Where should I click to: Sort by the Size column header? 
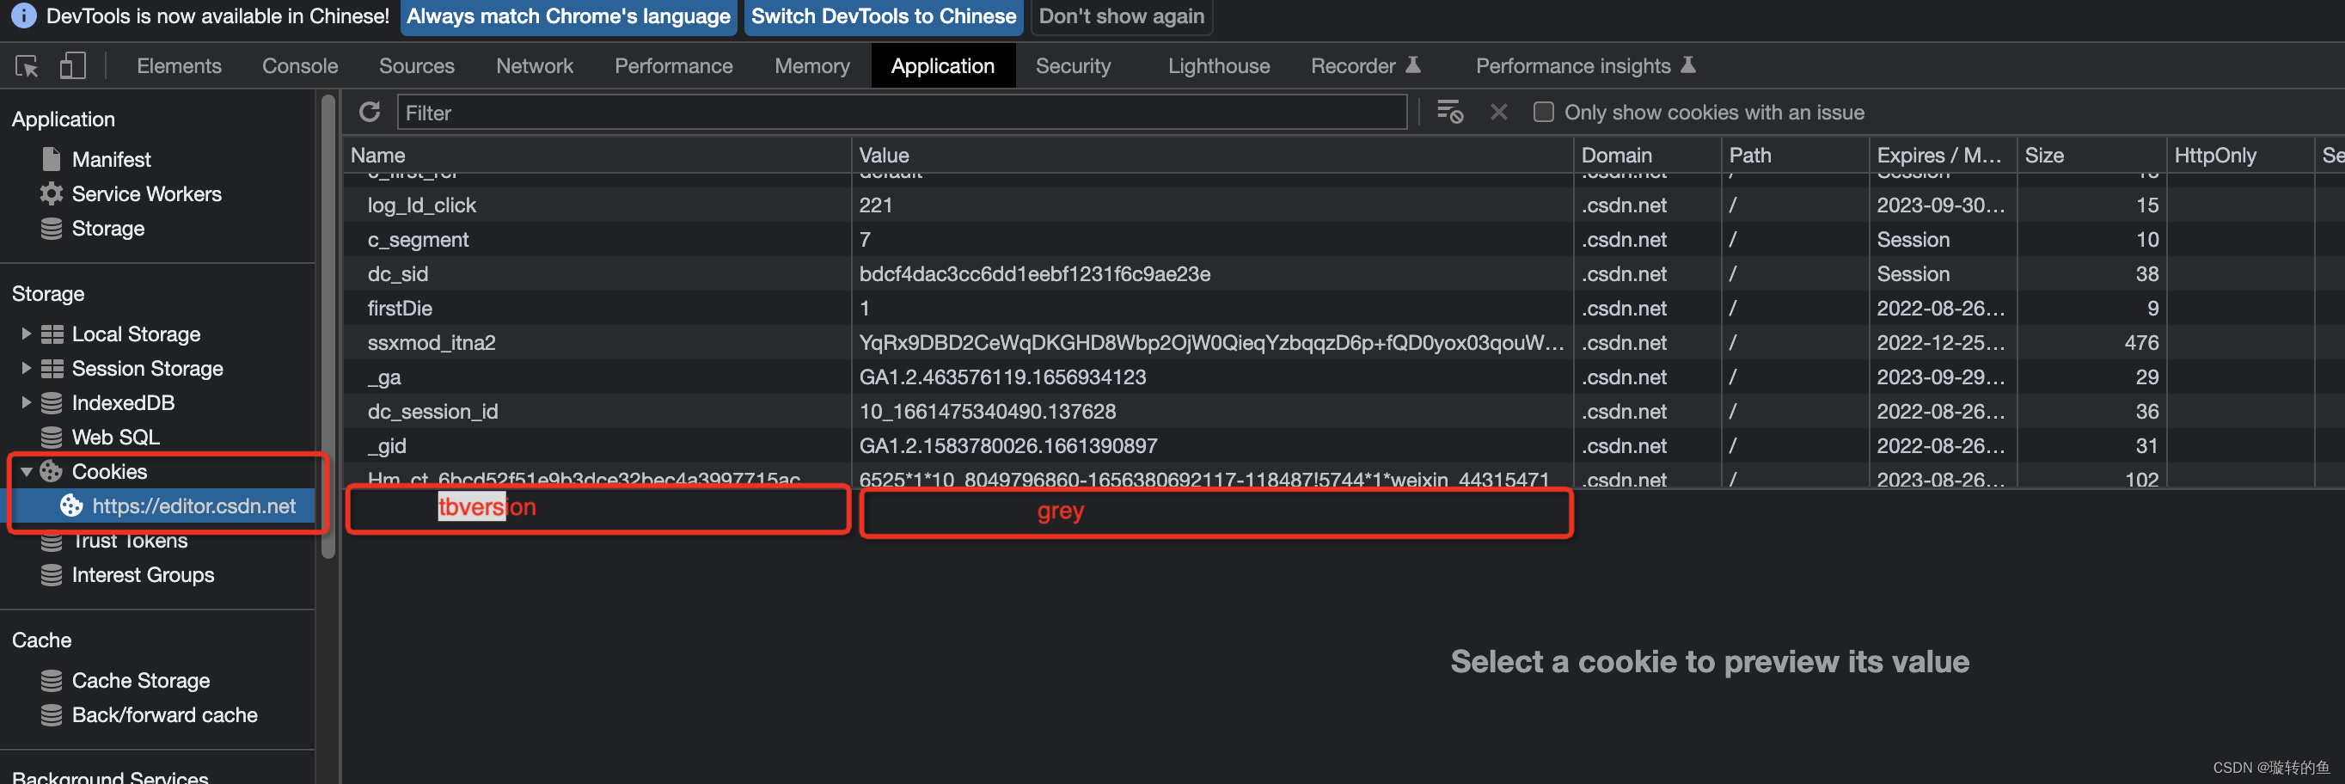pos(2091,155)
